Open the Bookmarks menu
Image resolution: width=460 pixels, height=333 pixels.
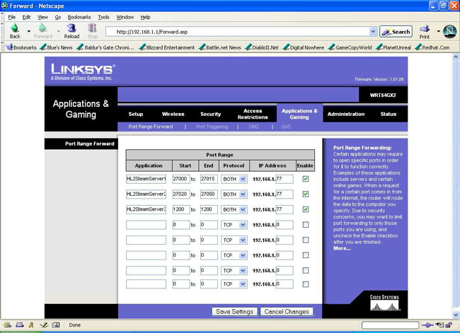point(79,17)
